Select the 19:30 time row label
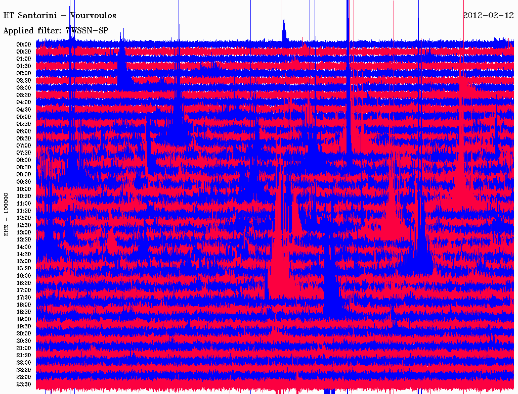518x394 pixels. (x=24, y=327)
